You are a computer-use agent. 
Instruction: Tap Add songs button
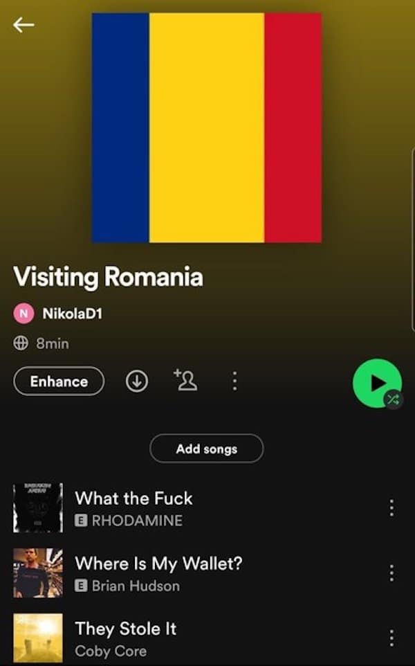tap(207, 449)
